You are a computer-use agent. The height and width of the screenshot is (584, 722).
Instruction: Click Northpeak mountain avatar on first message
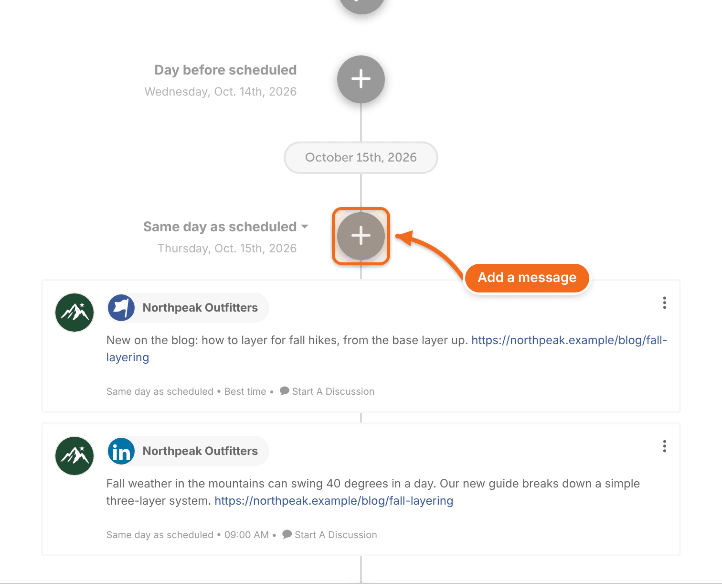pyautogui.click(x=74, y=313)
